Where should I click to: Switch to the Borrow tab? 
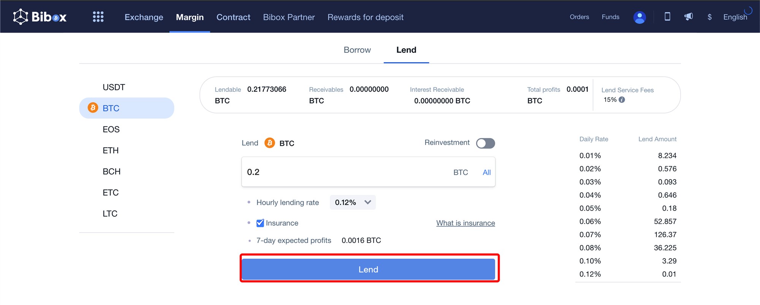point(357,50)
